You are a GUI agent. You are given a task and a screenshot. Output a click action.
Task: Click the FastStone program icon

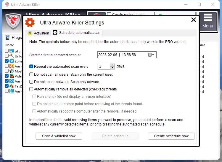12,86
